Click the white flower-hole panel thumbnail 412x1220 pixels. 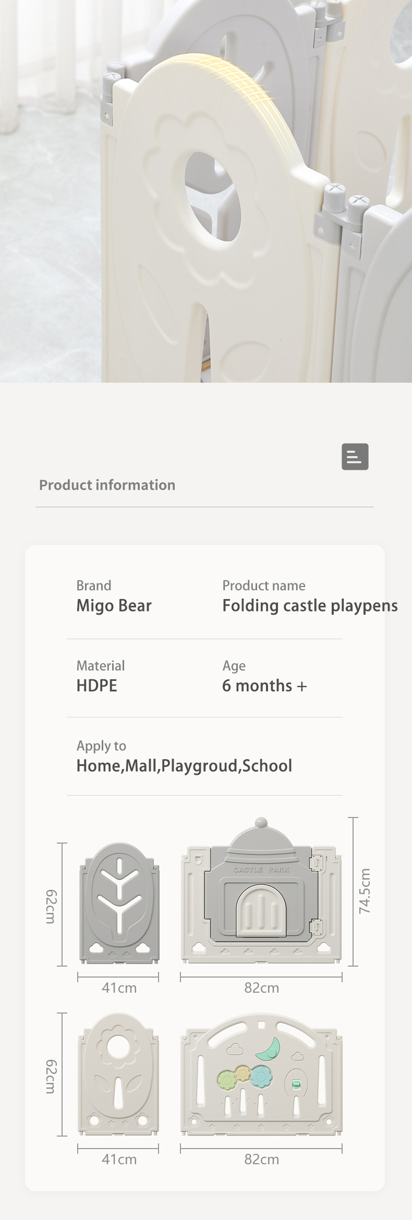tap(119, 1074)
